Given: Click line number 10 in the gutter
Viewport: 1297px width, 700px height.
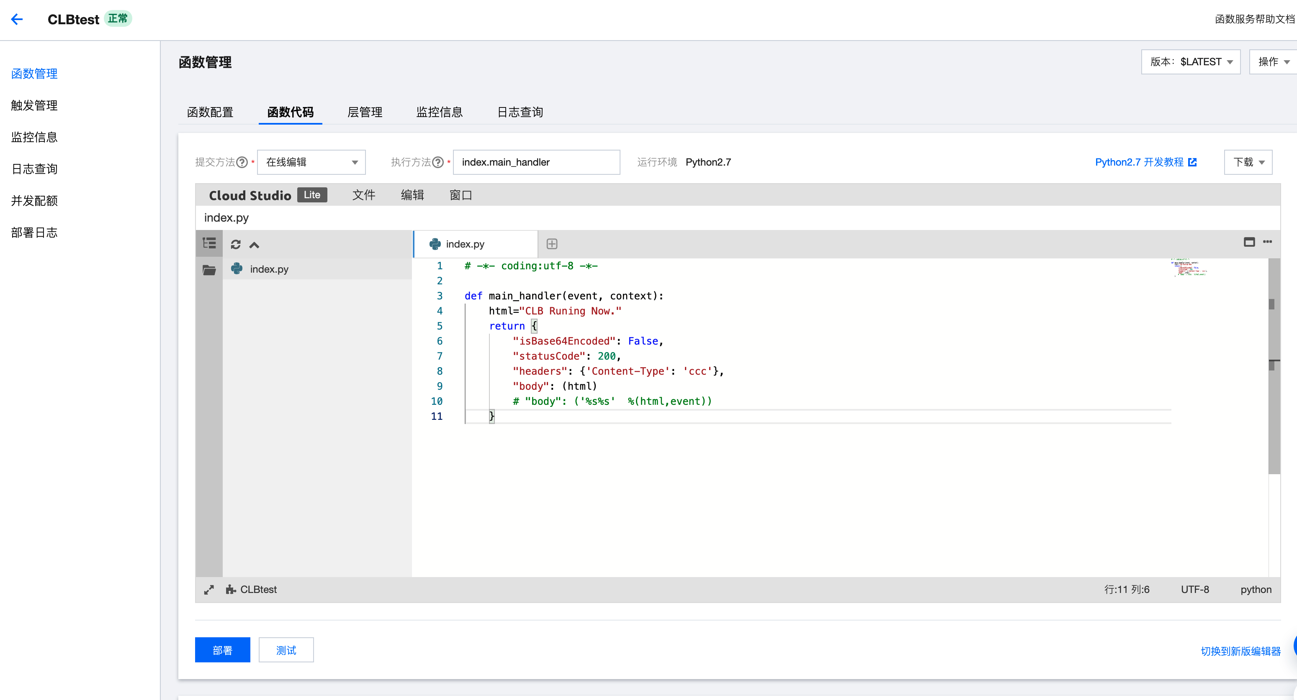Looking at the screenshot, I should [x=437, y=401].
